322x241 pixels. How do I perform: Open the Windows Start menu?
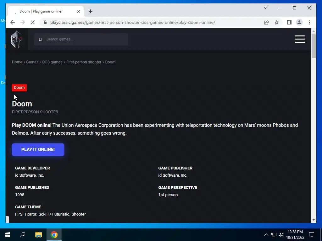[8, 235]
